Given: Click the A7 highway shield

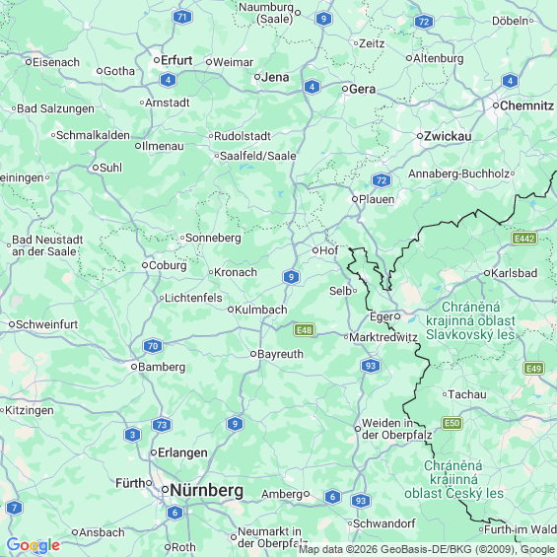Looking at the screenshot, I should coord(14,508).
